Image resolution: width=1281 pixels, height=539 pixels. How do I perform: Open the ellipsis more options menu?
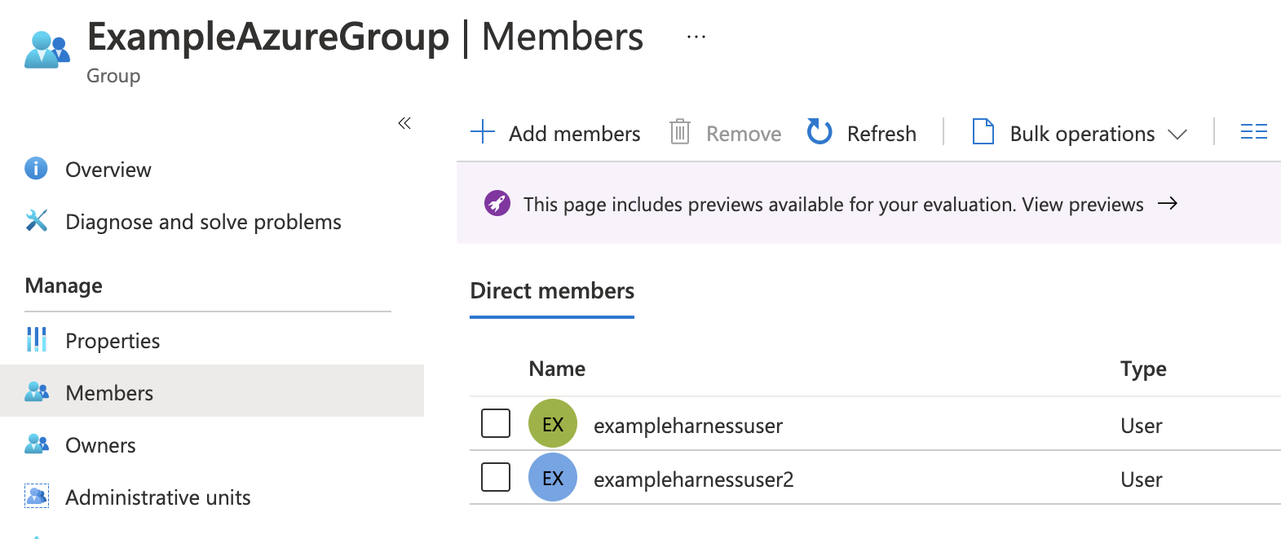coord(696,37)
